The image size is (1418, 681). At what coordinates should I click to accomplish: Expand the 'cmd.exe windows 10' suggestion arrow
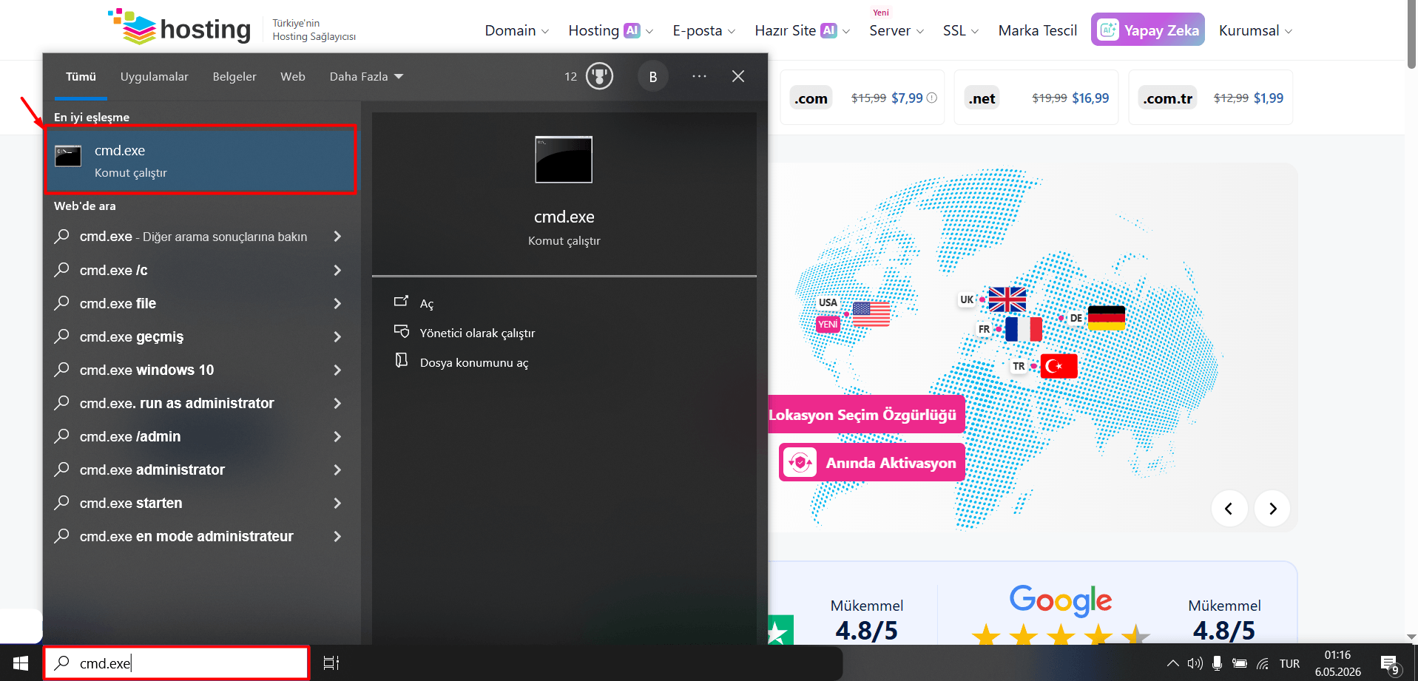coord(337,370)
